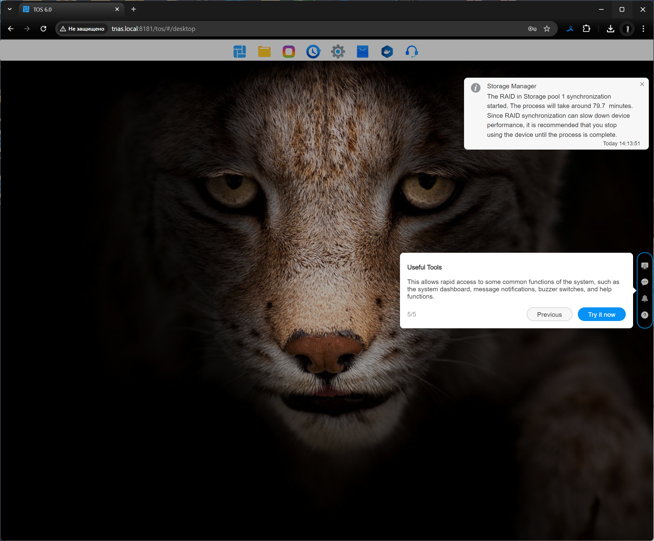Open the File Manager folder icon

tap(264, 52)
